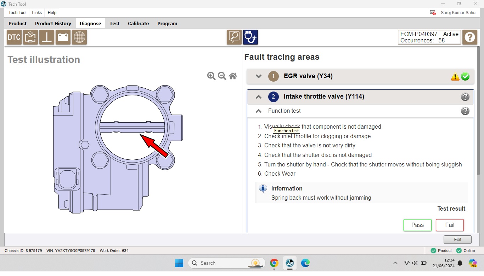Open the globe grid toolbar icon
The width and height of the screenshot is (484, 276).
(x=79, y=37)
